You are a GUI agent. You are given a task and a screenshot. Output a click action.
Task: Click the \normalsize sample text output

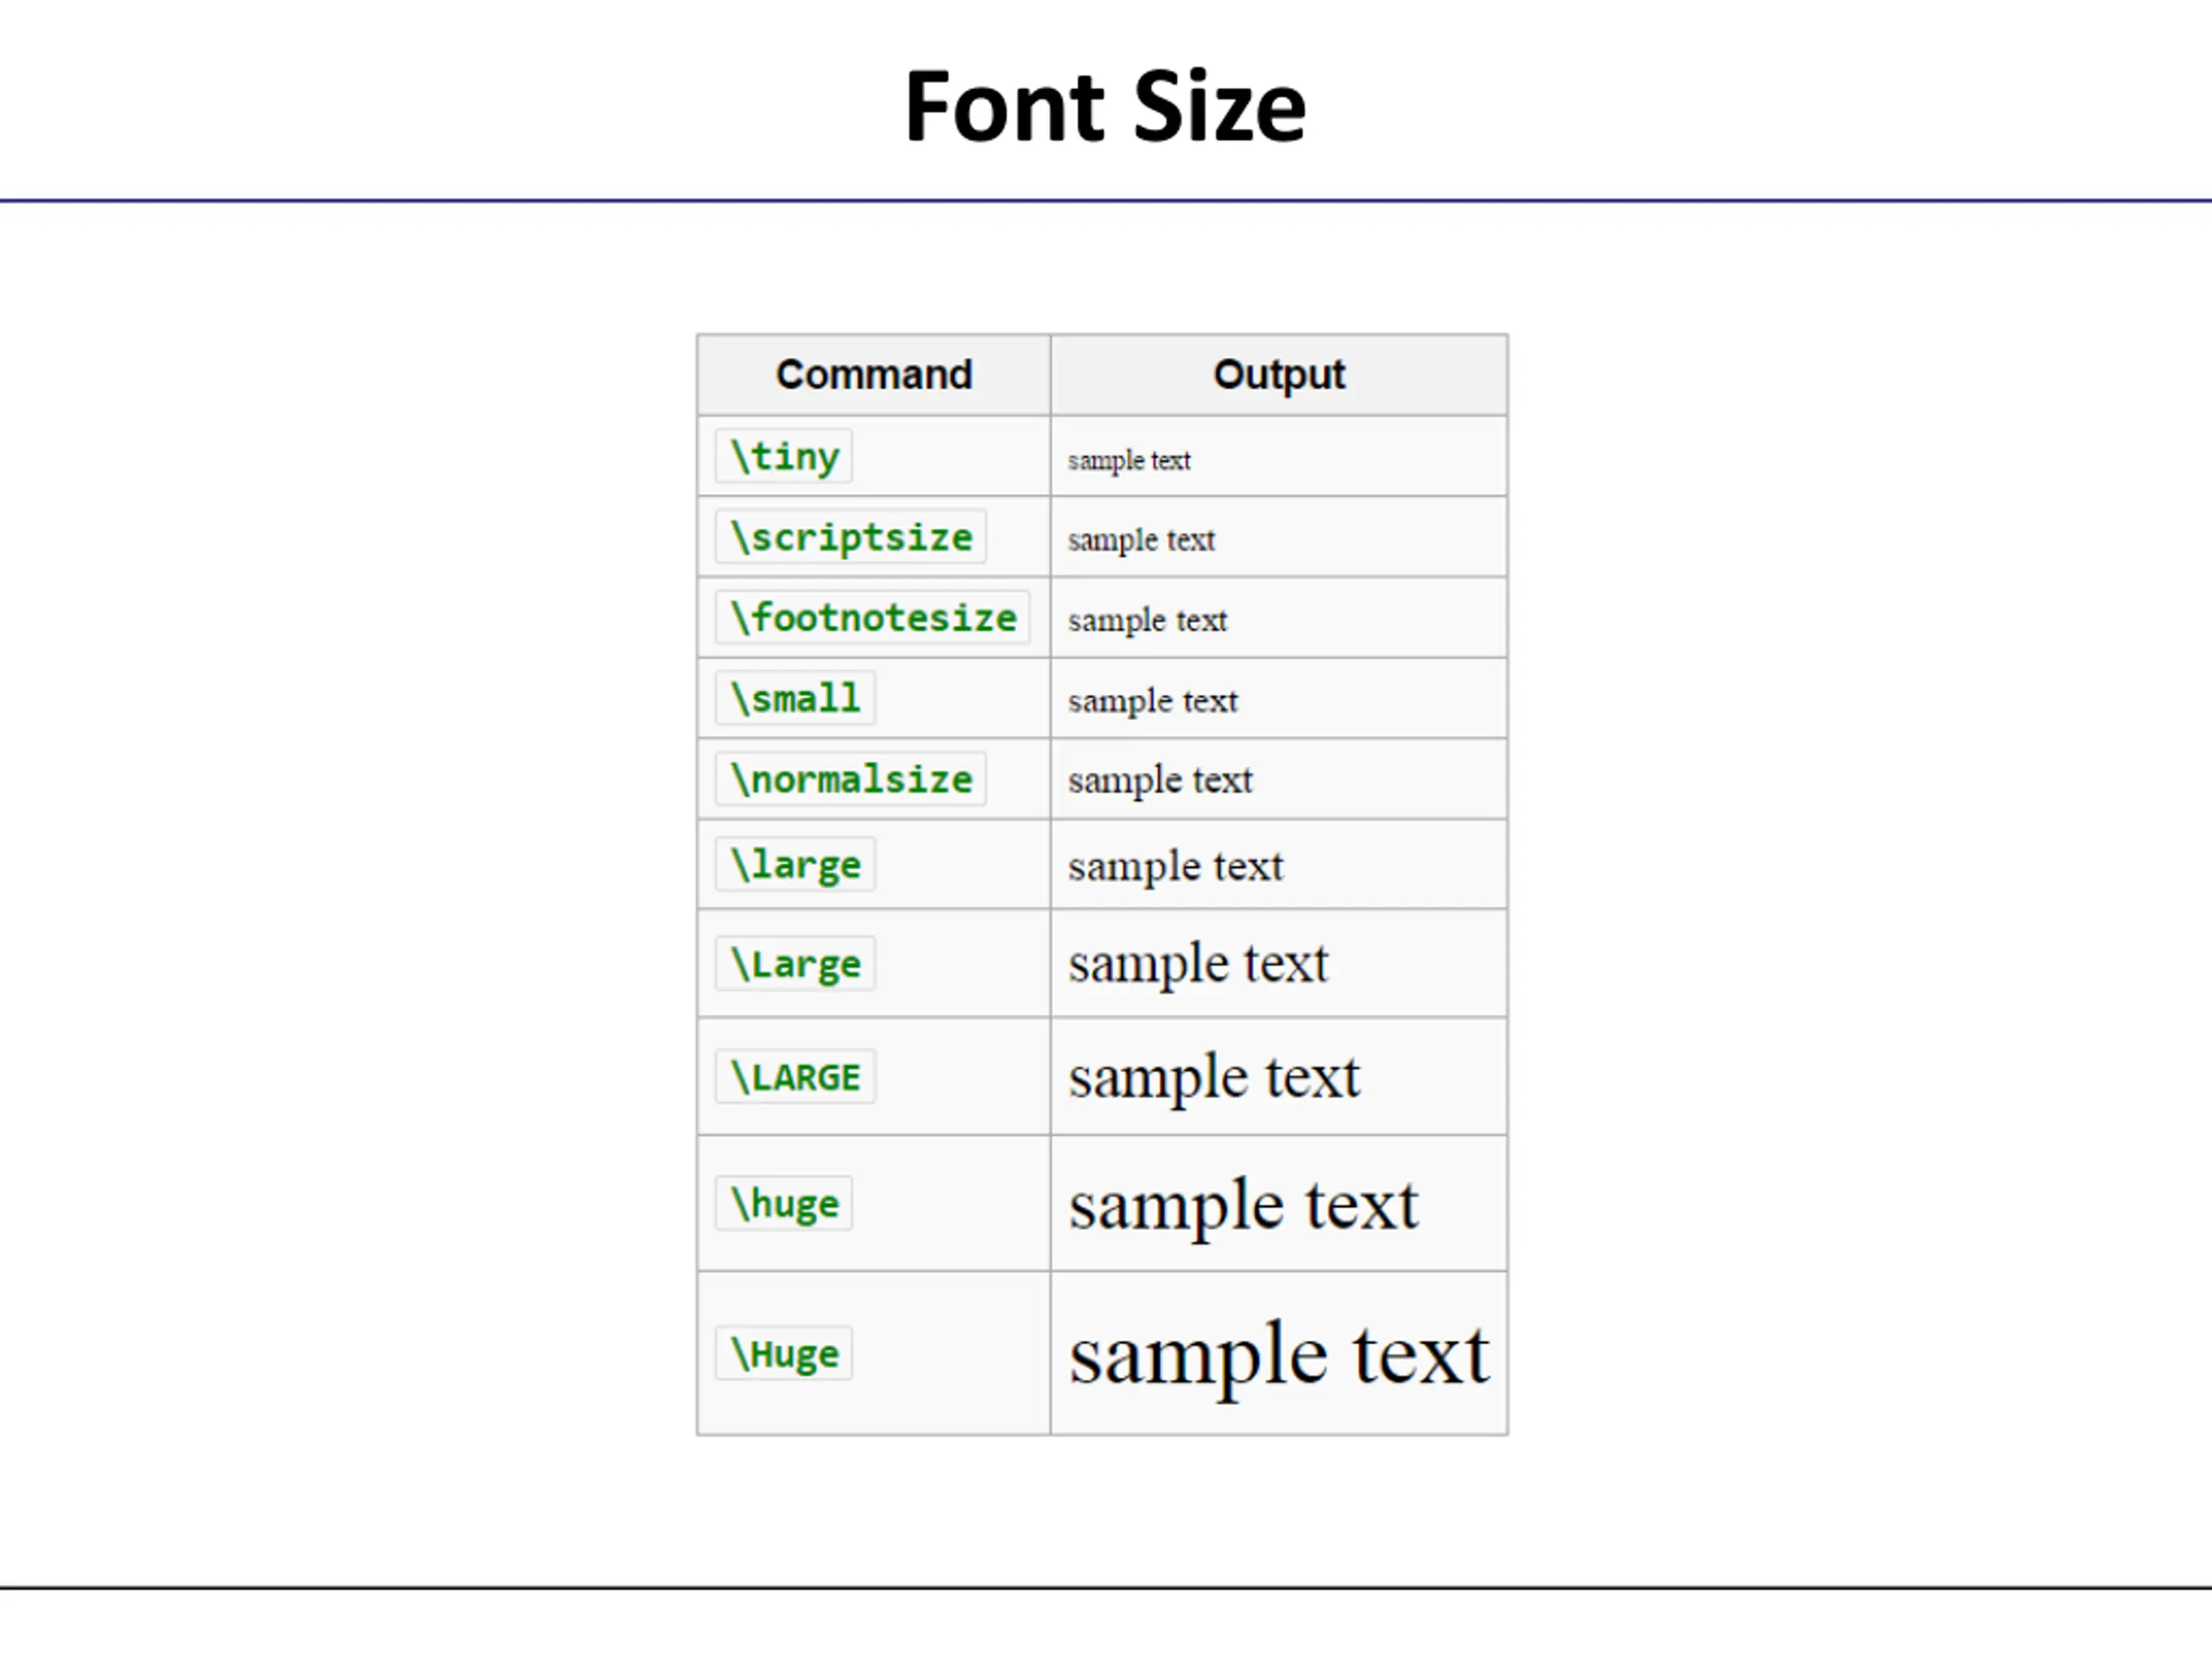[x=1160, y=780]
